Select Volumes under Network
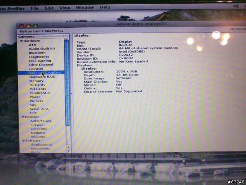This screenshot has width=246, height=185. [38, 136]
